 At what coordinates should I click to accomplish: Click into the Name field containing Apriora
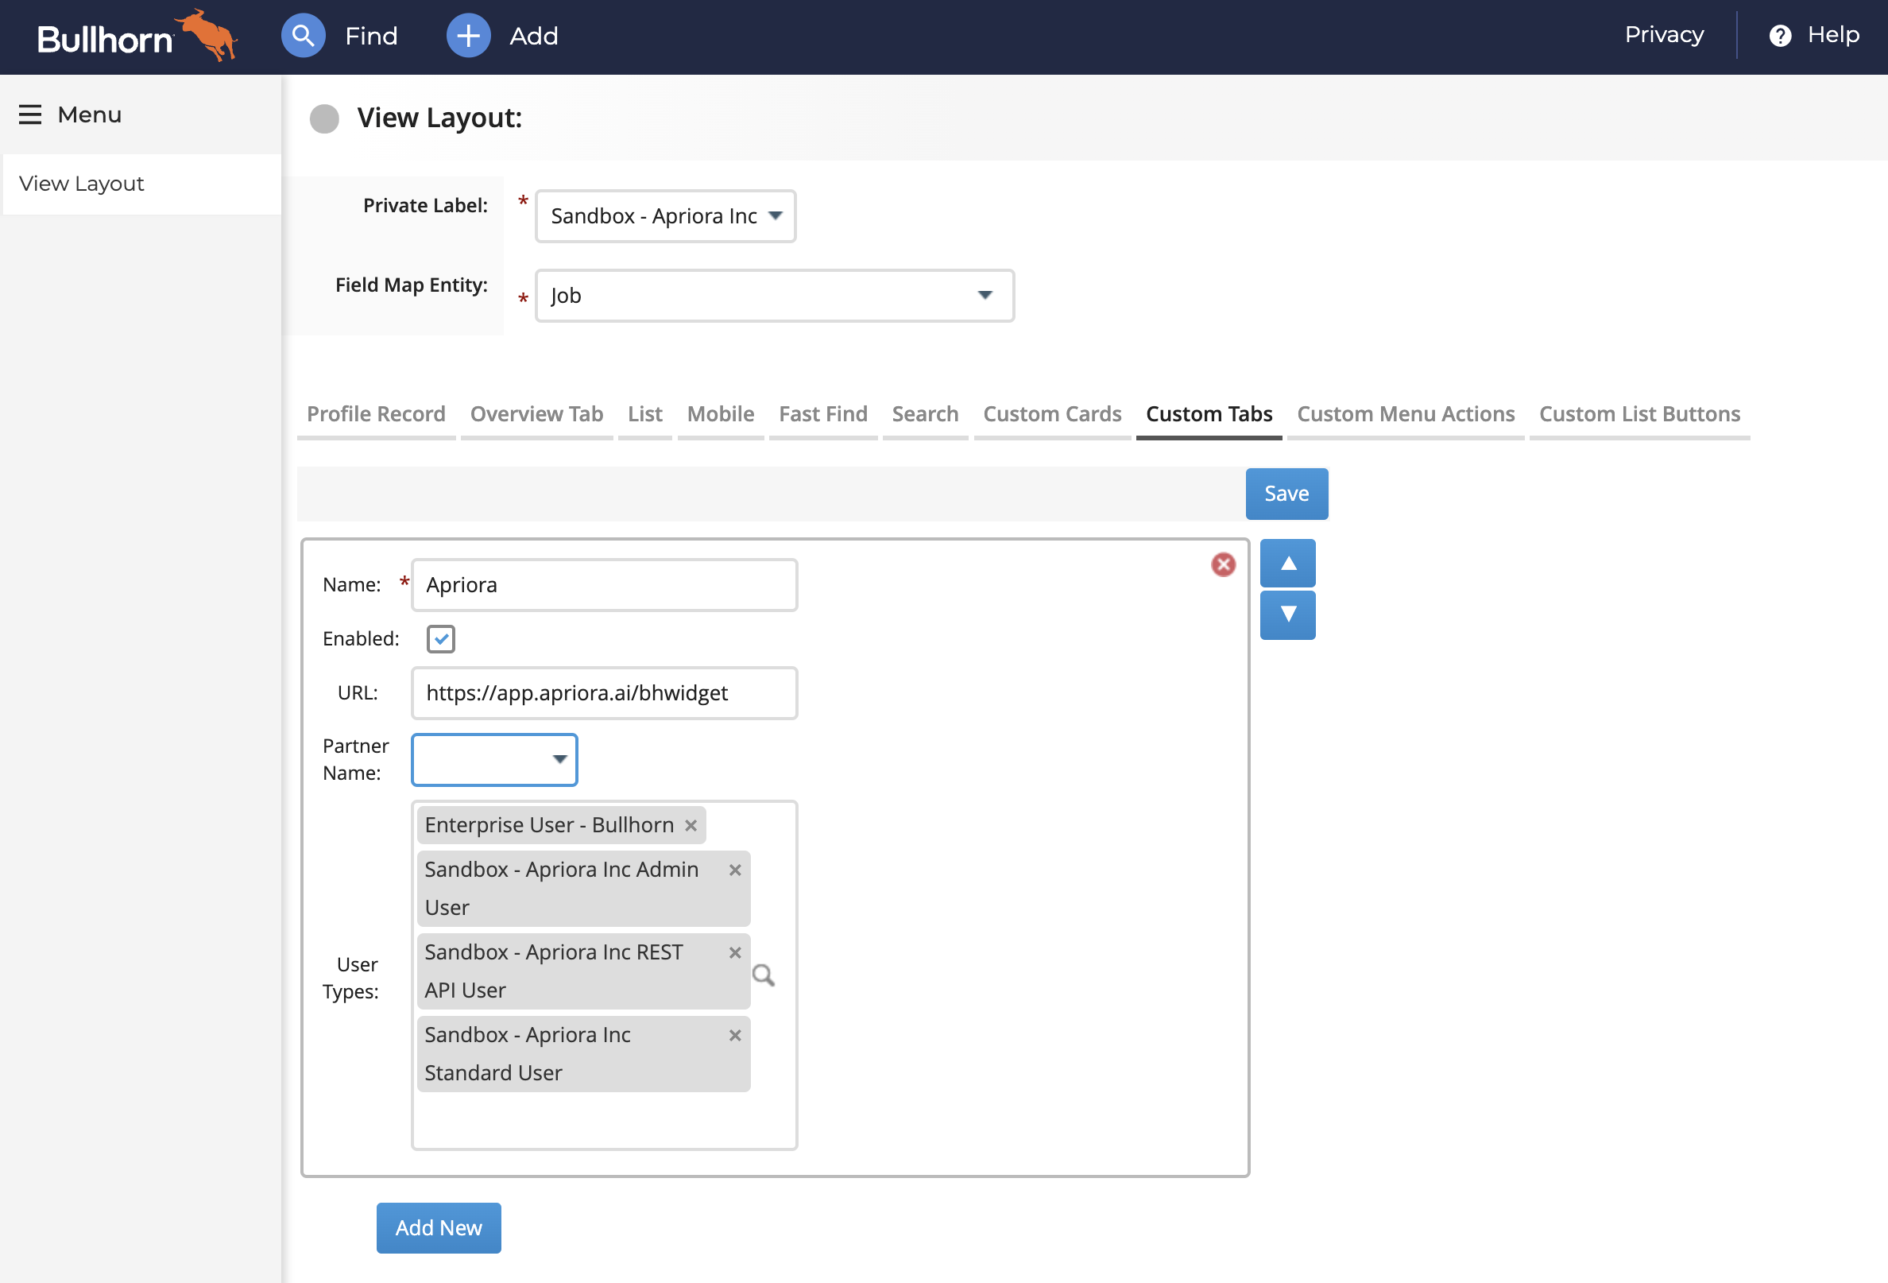click(605, 585)
